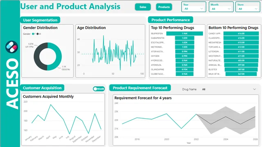This screenshot has width=262, height=147.
Task: Click the WESTERN F... bar
Action: click(x=241, y=56)
